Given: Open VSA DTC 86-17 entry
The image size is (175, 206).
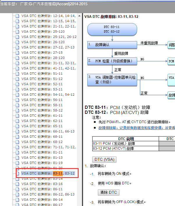Looking at the screenshot, I should [x=42, y=205].
